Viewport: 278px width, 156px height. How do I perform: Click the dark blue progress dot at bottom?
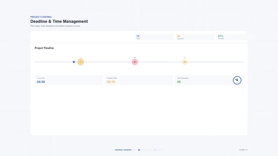[x=139, y=150]
